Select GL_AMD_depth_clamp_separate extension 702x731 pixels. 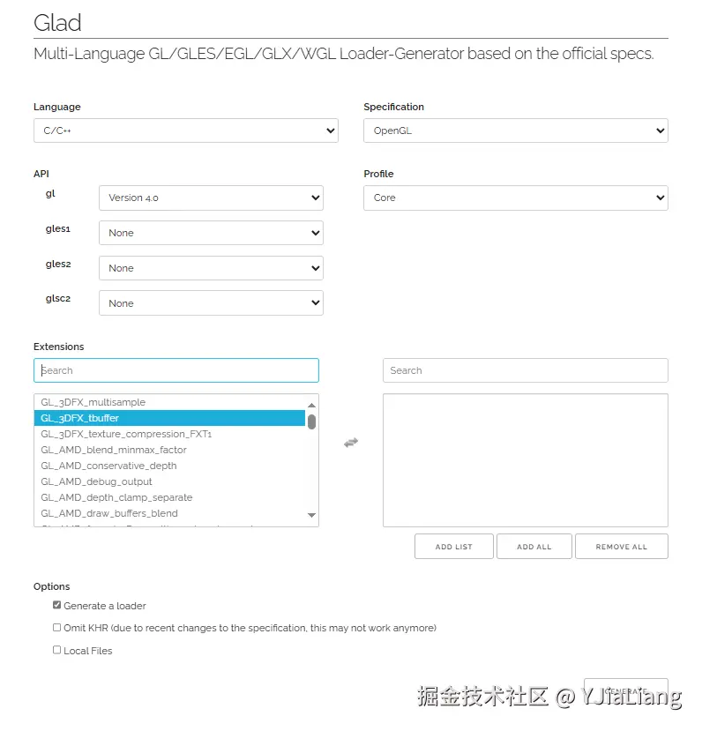(x=169, y=497)
